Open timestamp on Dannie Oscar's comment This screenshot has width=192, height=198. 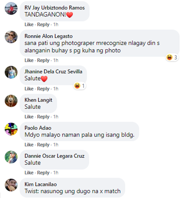56,173
